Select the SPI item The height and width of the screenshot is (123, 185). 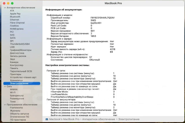click(x=12, y=41)
